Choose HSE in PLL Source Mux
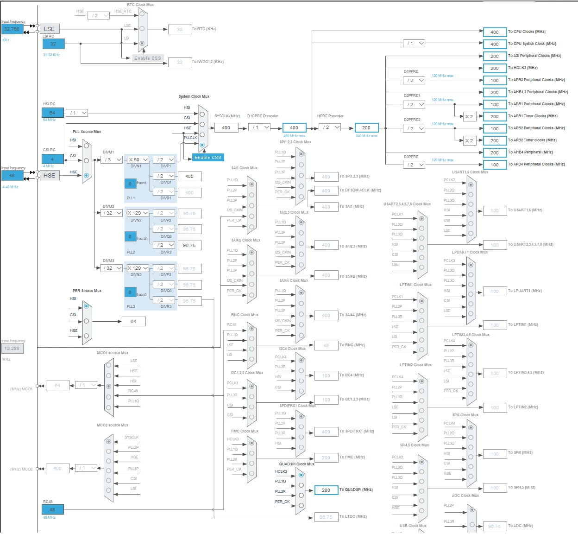 (86, 175)
